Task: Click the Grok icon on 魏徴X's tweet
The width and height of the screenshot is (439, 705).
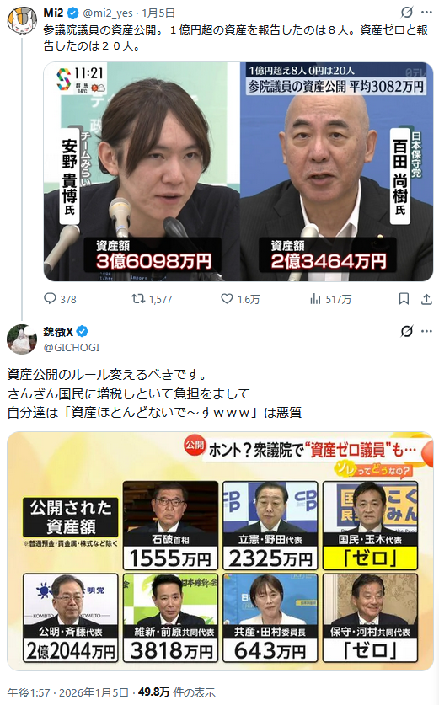Action: (407, 332)
